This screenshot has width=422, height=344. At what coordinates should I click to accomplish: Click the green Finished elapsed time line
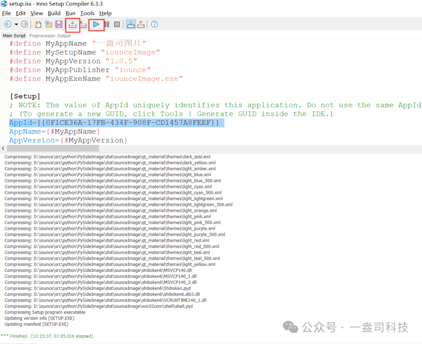47,336
